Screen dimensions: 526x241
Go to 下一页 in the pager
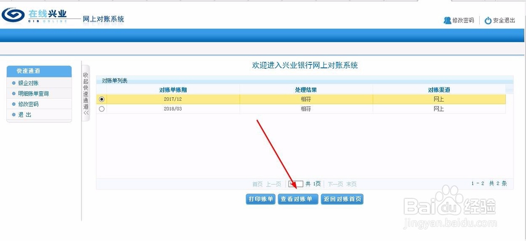pyautogui.click(x=336, y=184)
